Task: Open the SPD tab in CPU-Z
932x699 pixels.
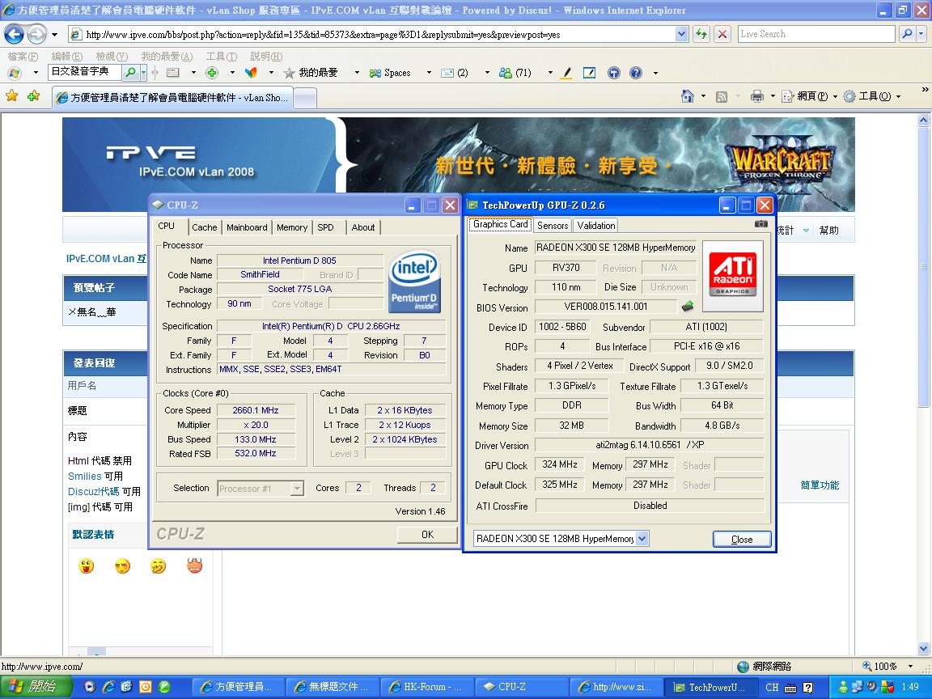Action: pyautogui.click(x=325, y=227)
